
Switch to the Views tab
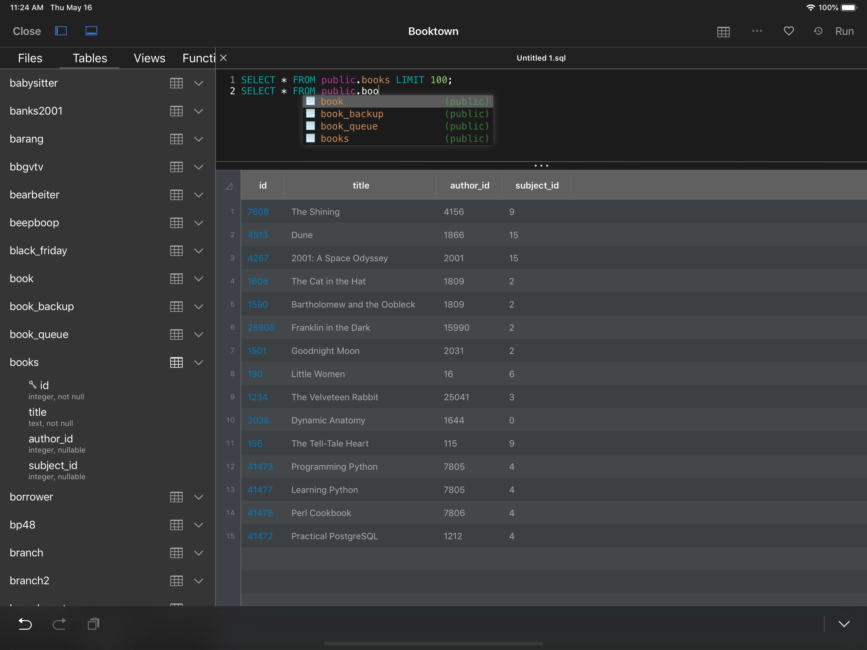click(149, 58)
